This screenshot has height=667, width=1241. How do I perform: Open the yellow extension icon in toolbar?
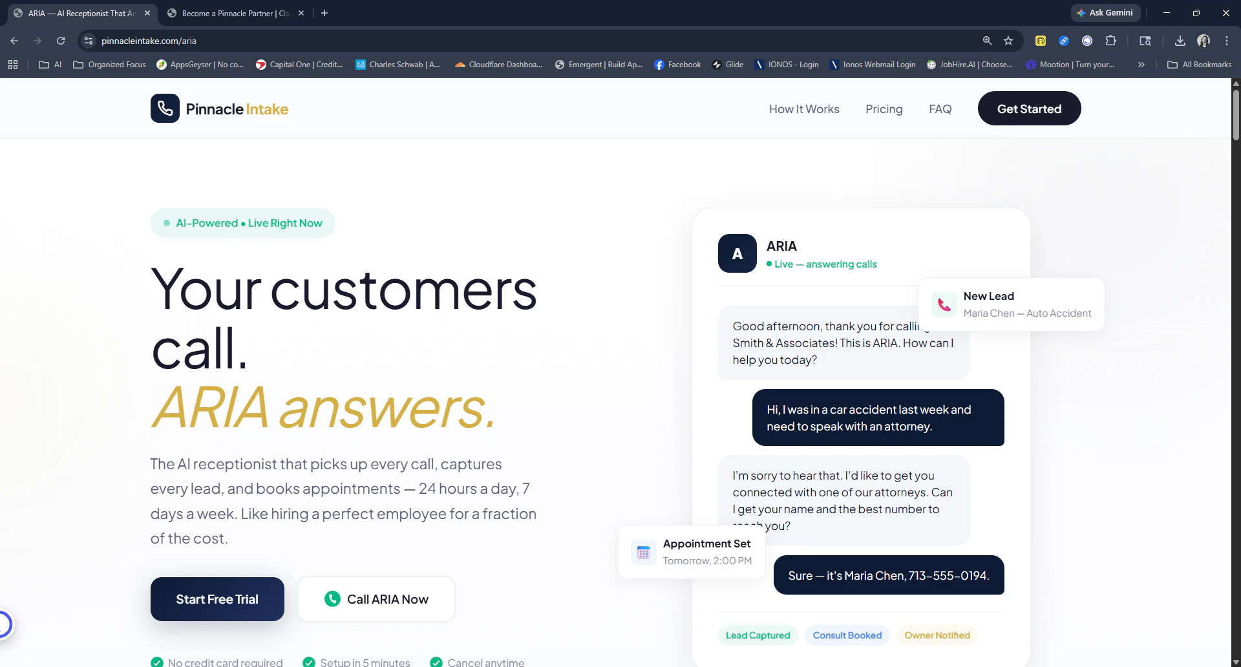pyautogui.click(x=1041, y=41)
